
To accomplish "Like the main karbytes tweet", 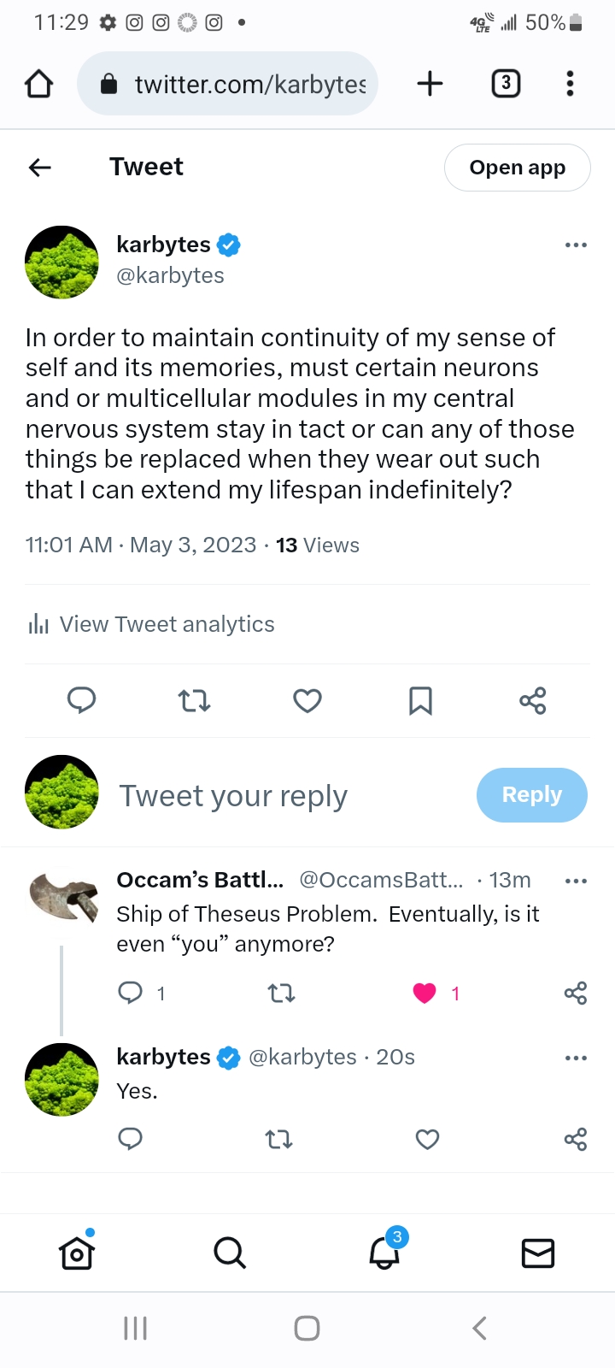I will [x=307, y=701].
